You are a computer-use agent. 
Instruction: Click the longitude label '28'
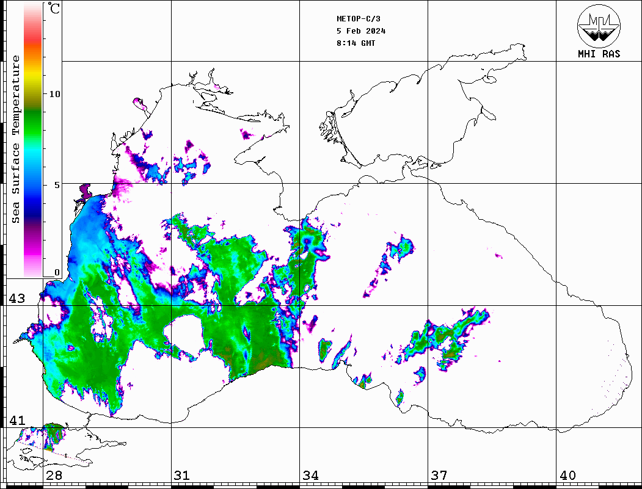click(54, 476)
